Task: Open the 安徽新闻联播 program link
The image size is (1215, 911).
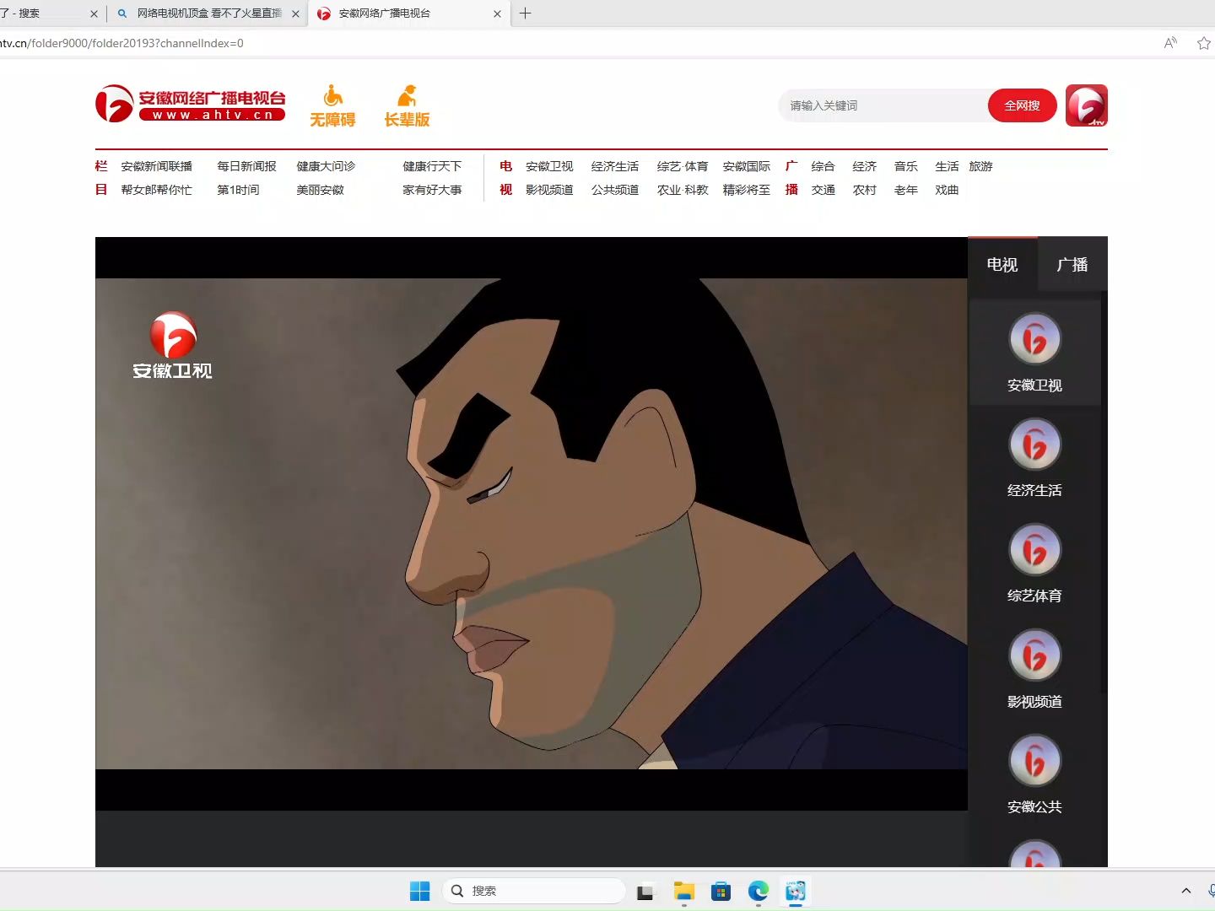Action: 157,166
